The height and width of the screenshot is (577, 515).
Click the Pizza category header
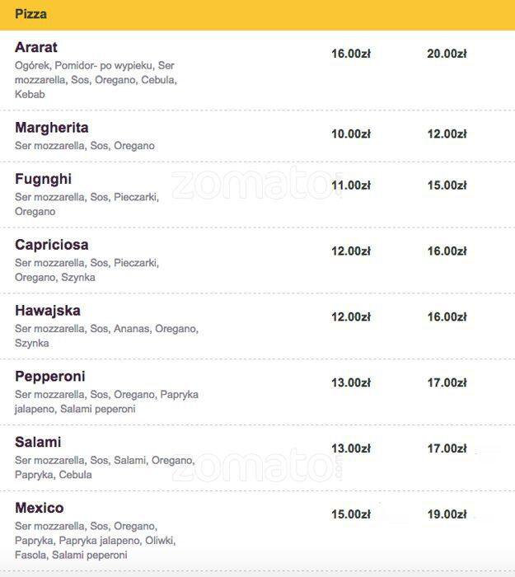click(31, 14)
